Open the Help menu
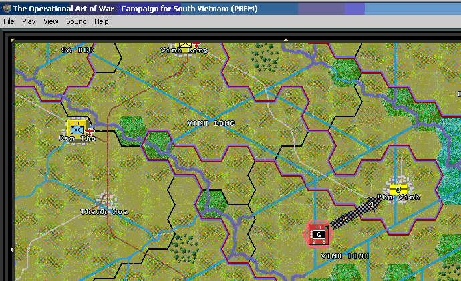Image resolution: width=461 pixels, height=281 pixels. point(102,22)
